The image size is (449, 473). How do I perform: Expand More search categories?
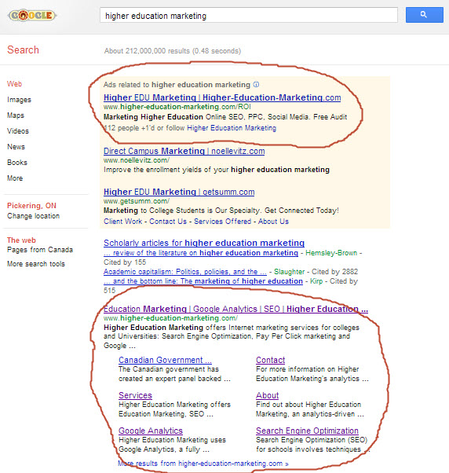[15, 178]
